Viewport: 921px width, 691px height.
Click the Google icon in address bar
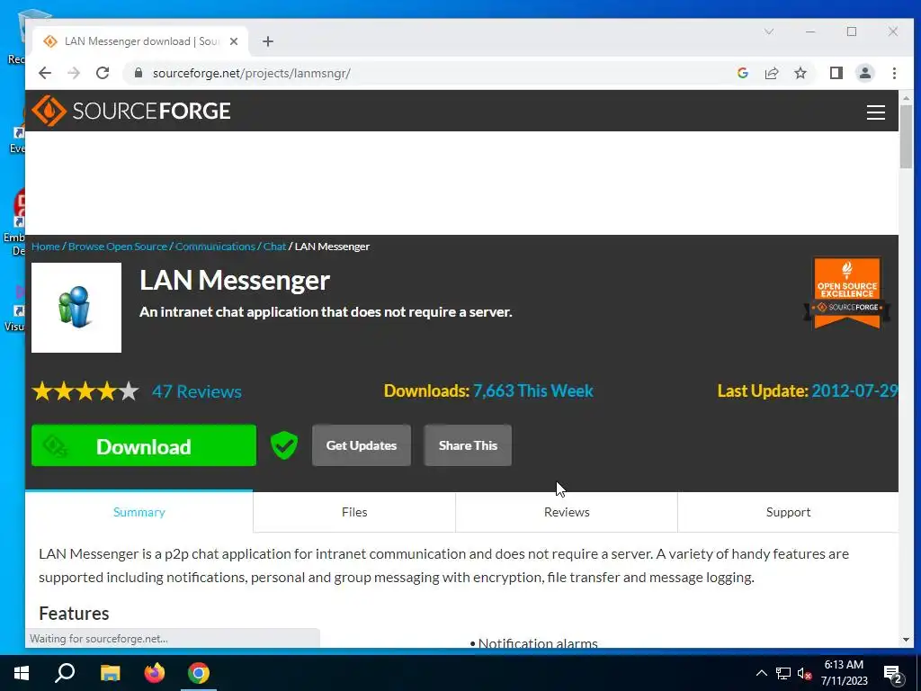742,73
